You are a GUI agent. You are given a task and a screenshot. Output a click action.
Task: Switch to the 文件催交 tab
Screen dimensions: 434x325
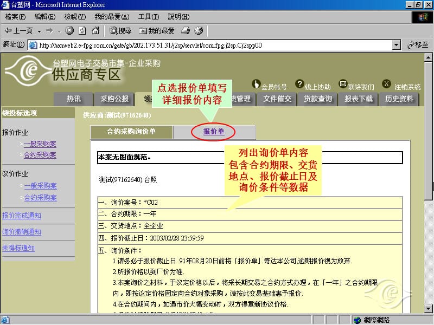click(x=277, y=99)
